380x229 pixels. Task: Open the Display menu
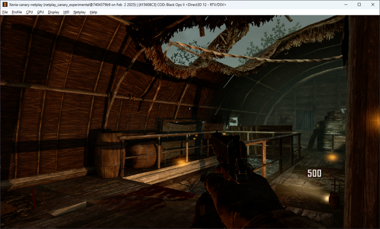pyautogui.click(x=53, y=12)
